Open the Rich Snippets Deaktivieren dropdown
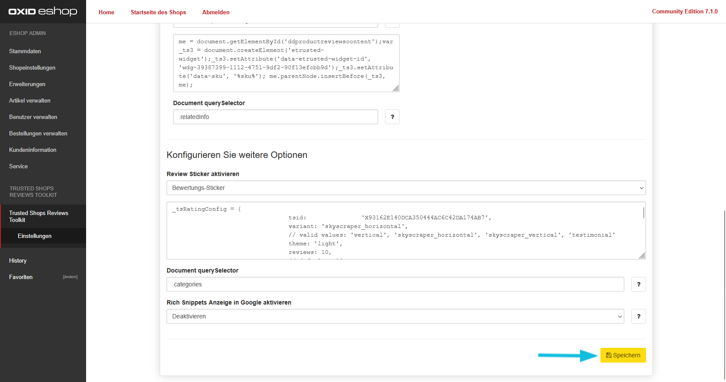 tap(395, 316)
